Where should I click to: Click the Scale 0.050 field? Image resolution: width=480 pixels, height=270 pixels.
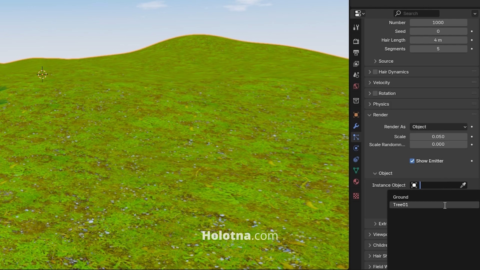pyautogui.click(x=438, y=137)
